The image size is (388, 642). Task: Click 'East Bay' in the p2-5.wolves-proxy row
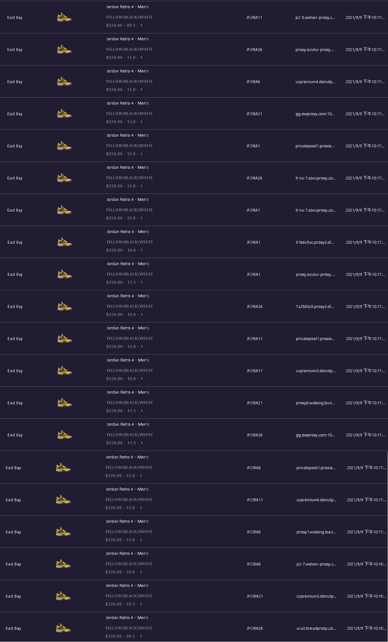tap(15, 18)
